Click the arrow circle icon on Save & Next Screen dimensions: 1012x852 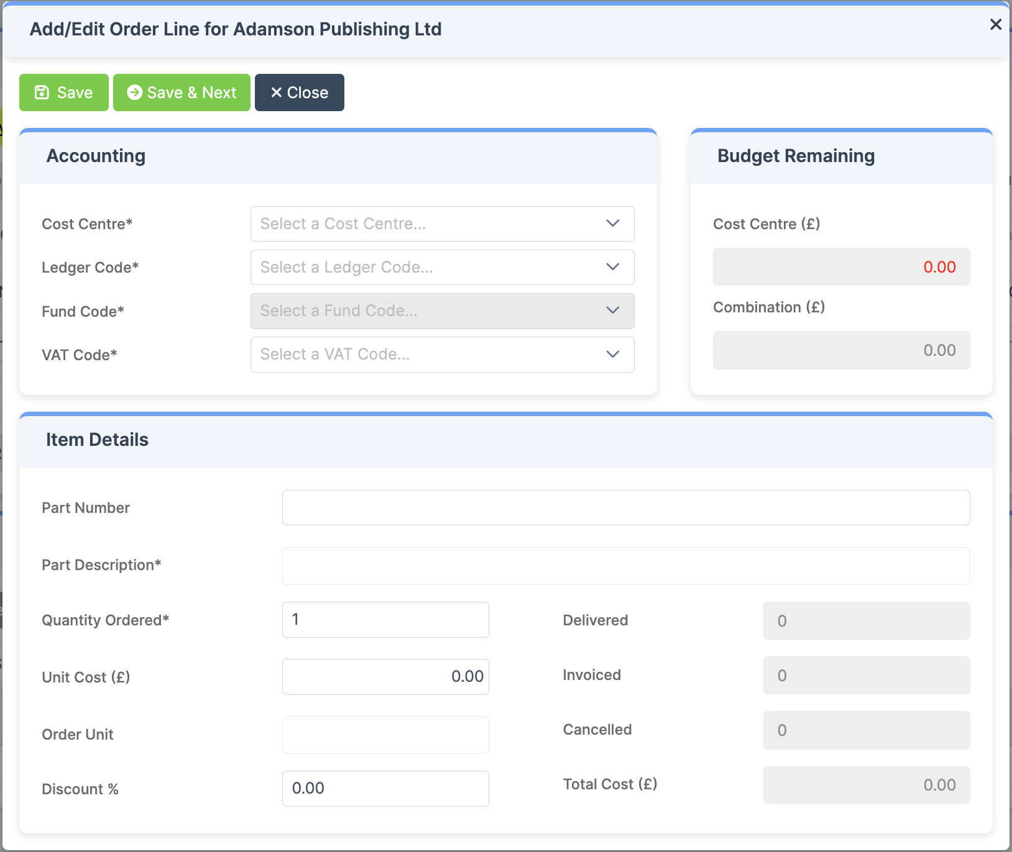134,93
